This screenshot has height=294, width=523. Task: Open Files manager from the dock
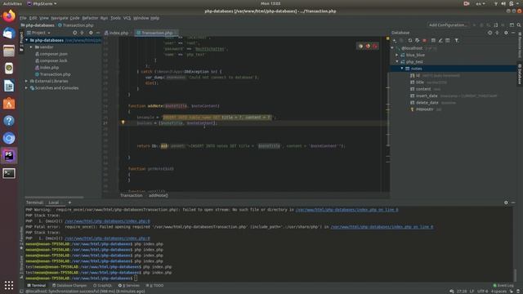pos(9,51)
